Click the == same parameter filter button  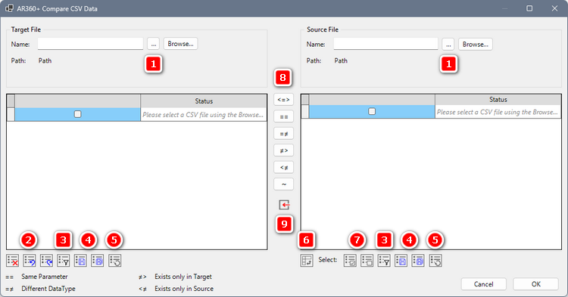point(284,116)
